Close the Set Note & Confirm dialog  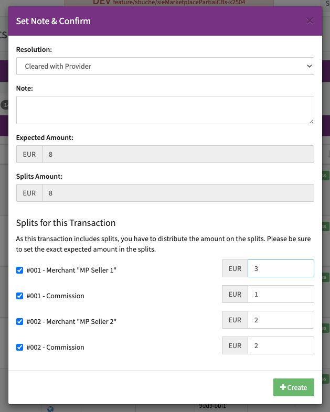pos(310,21)
